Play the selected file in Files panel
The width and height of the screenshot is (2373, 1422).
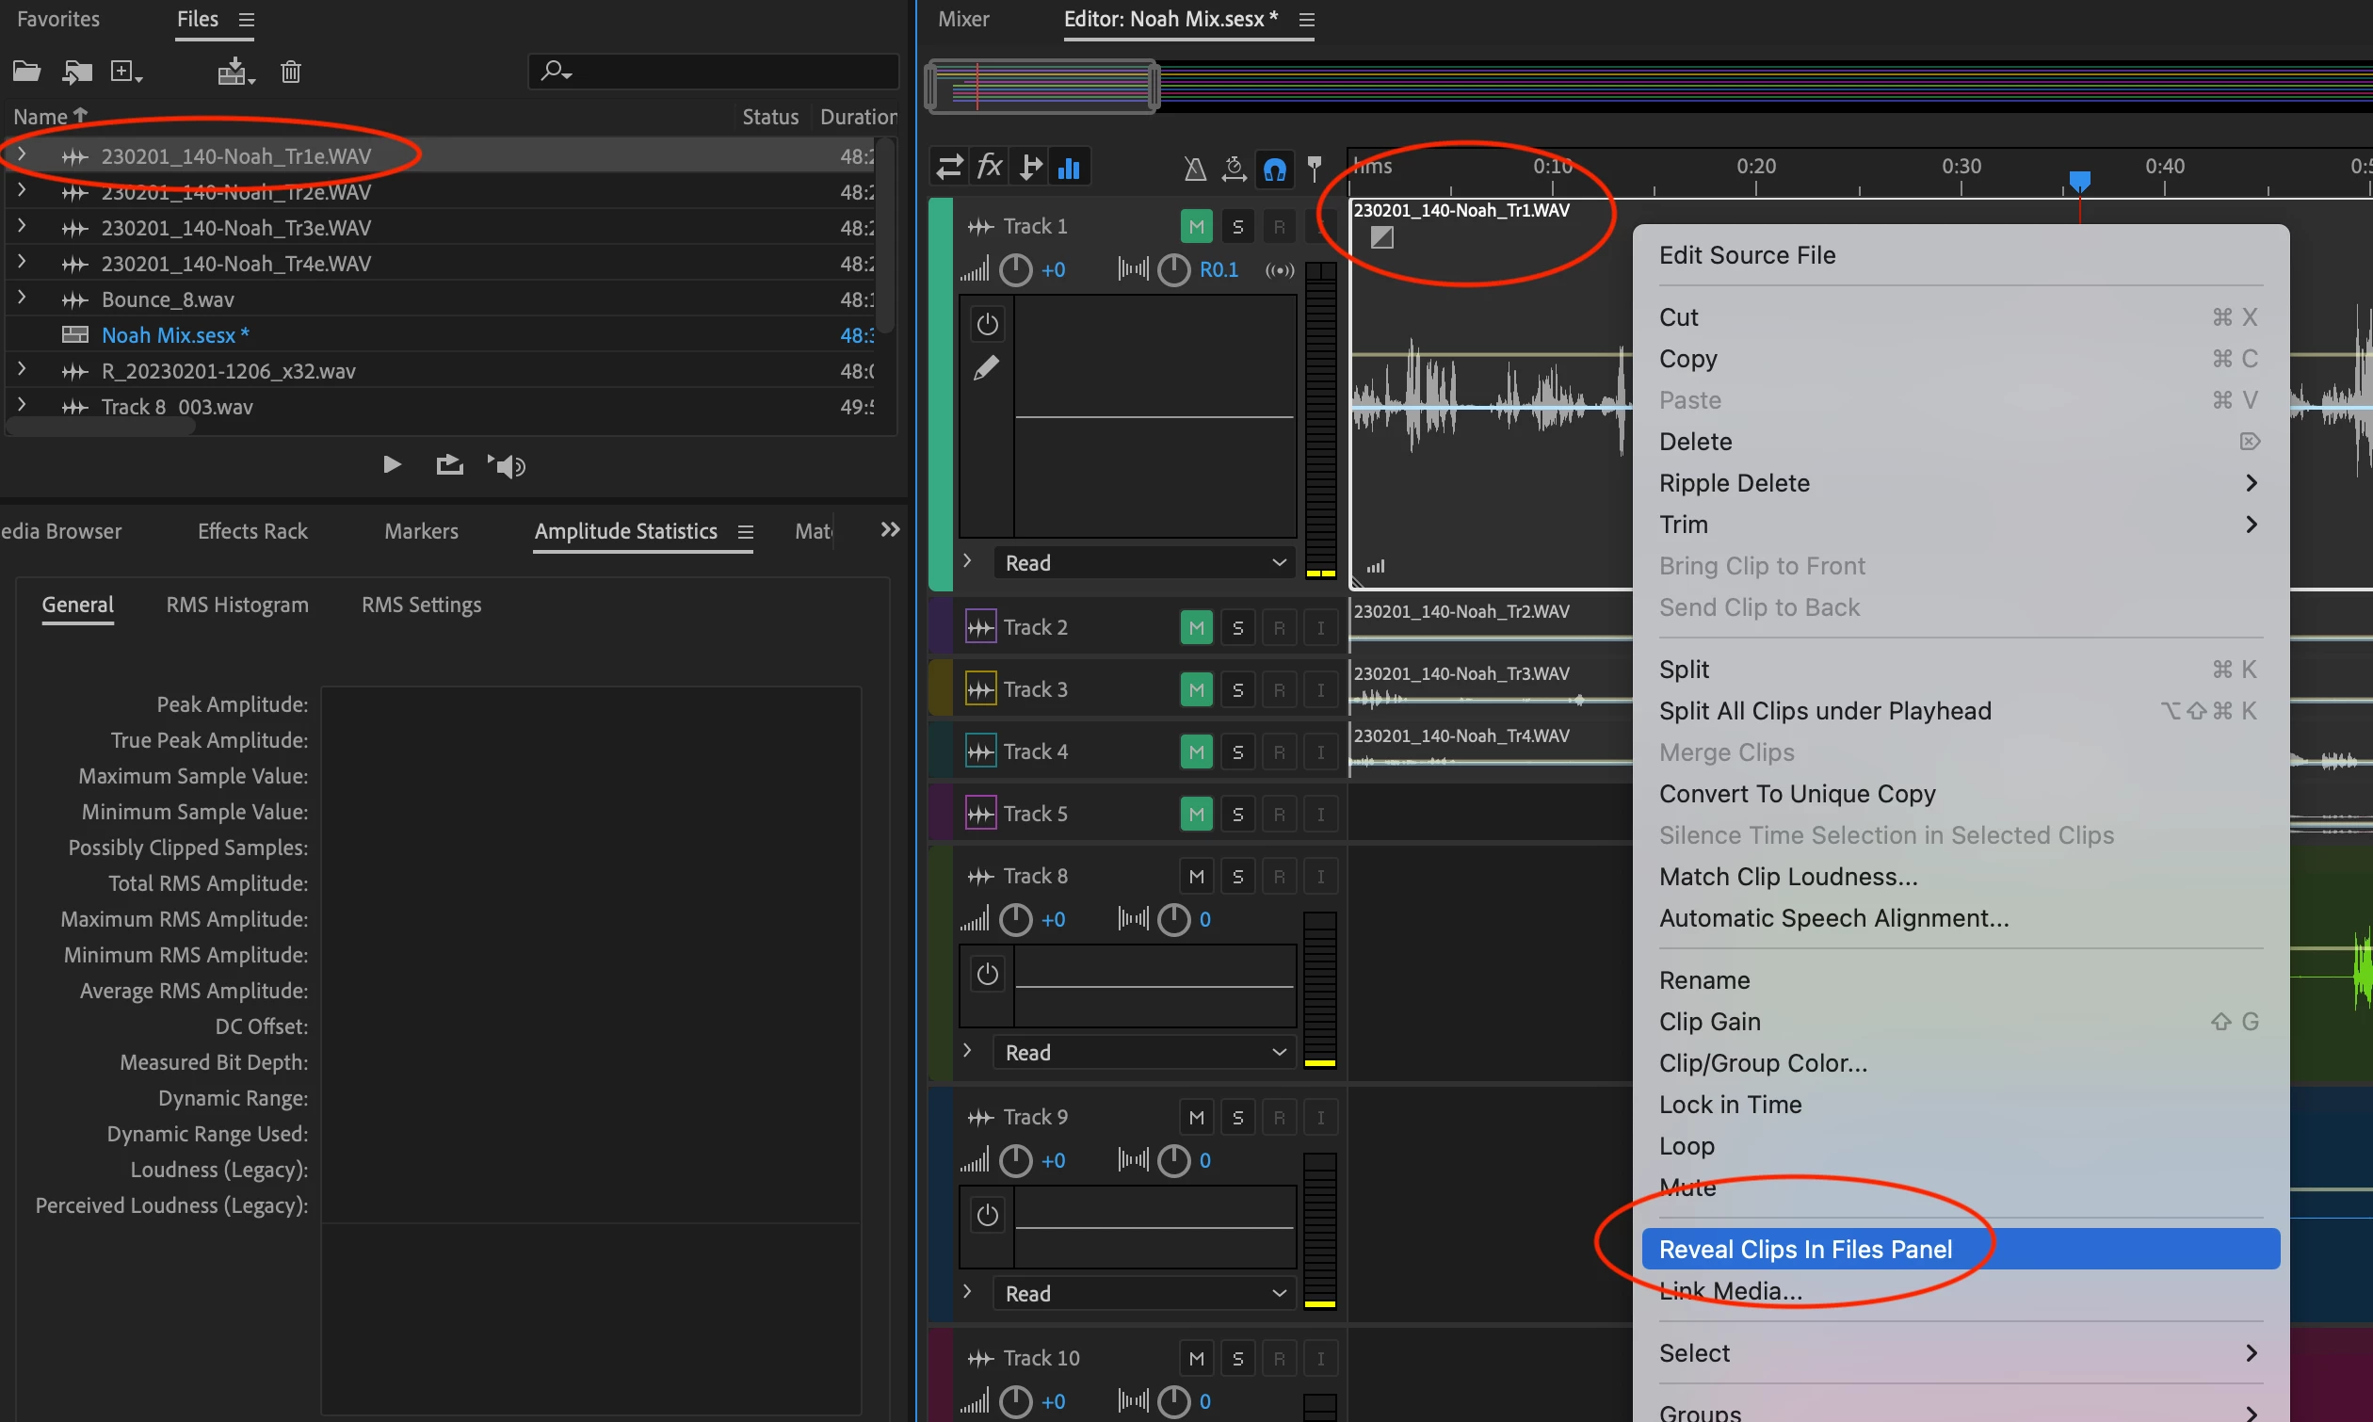391,464
